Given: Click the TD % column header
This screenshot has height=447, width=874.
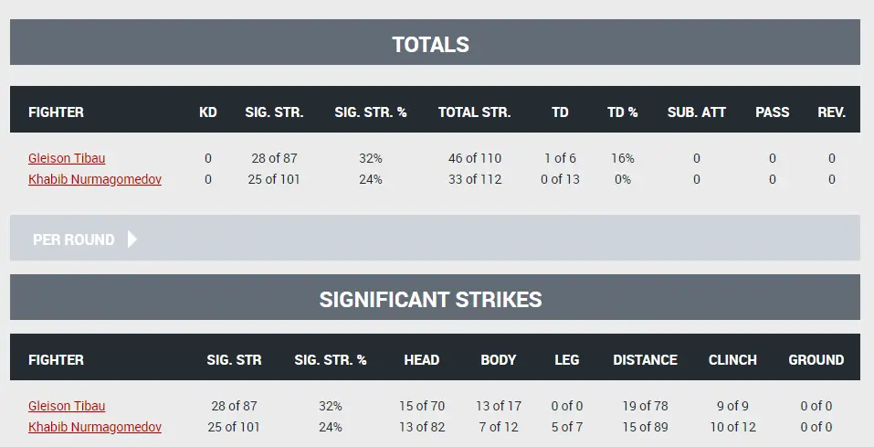Looking at the screenshot, I should click(623, 112).
